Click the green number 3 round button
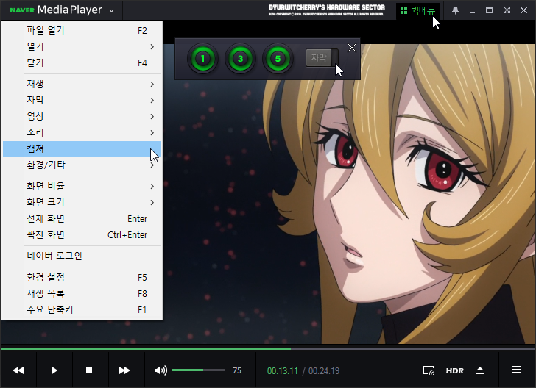This screenshot has width=536, height=388. [x=240, y=59]
